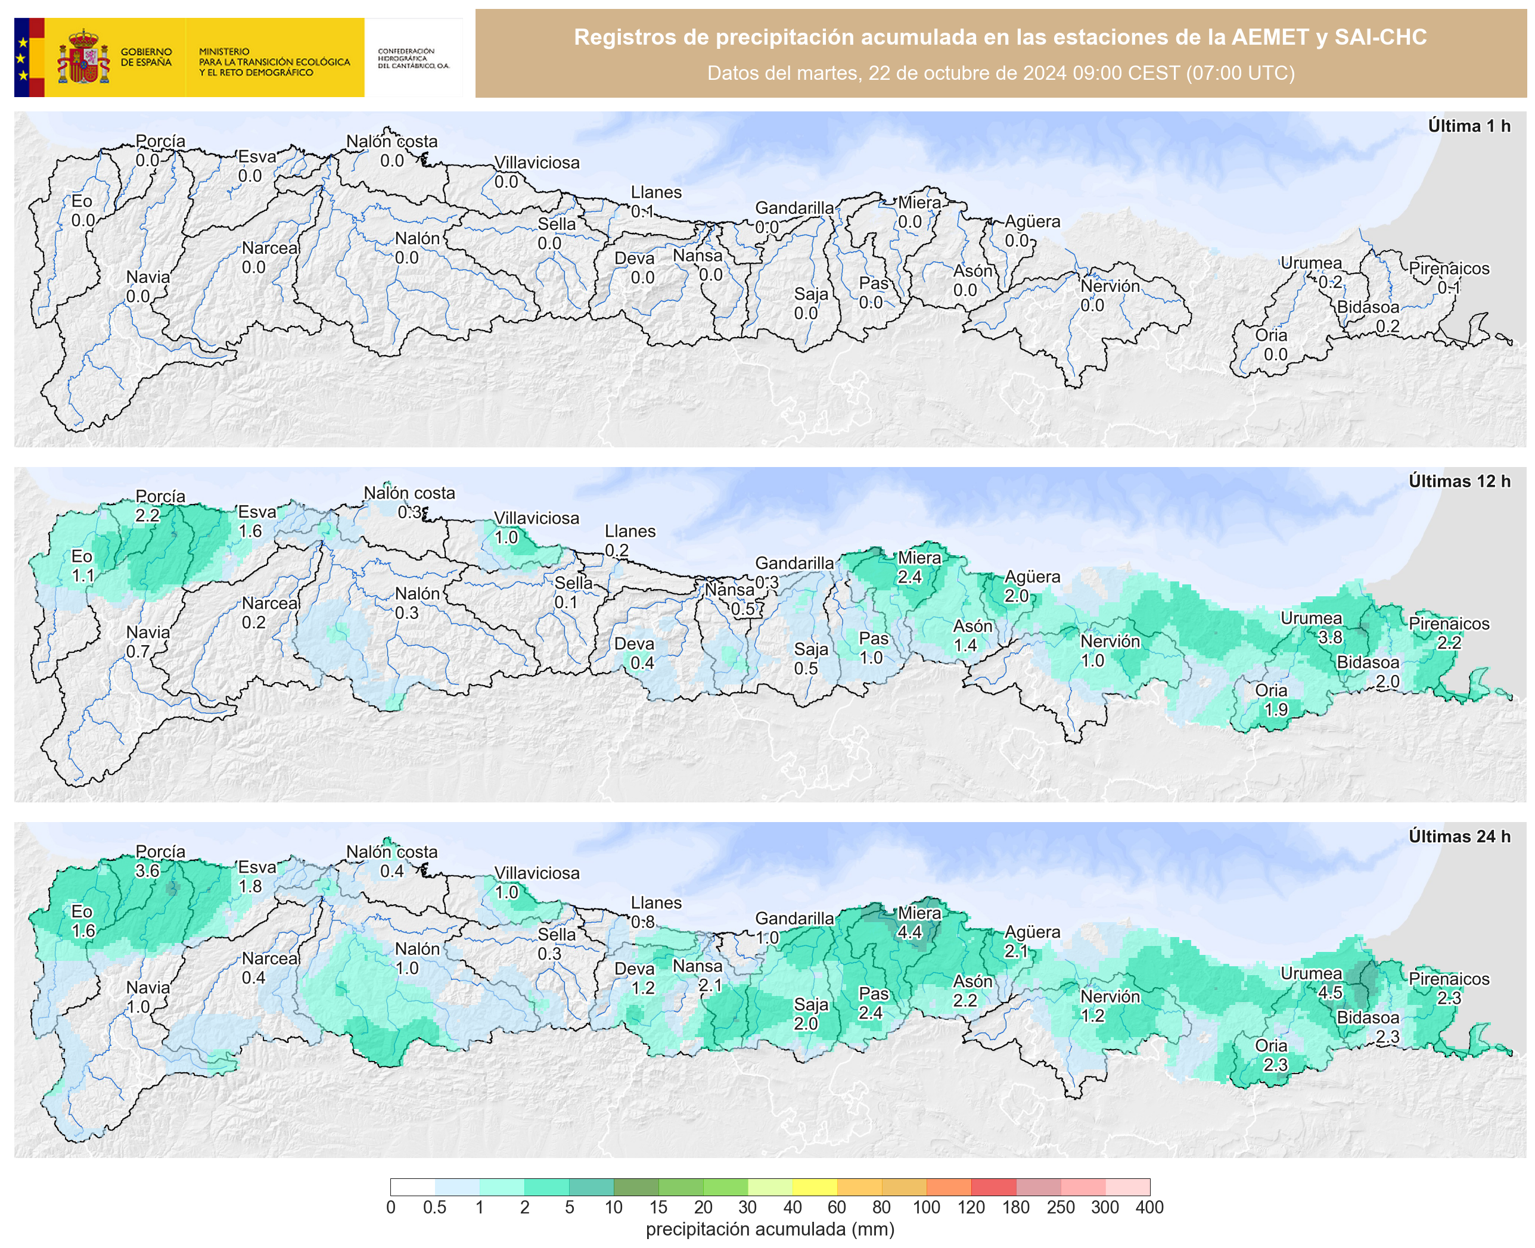This screenshot has height=1248, width=1535.
Task: Click Eo value 1.1 on the 12 h map
Action: pos(83,576)
